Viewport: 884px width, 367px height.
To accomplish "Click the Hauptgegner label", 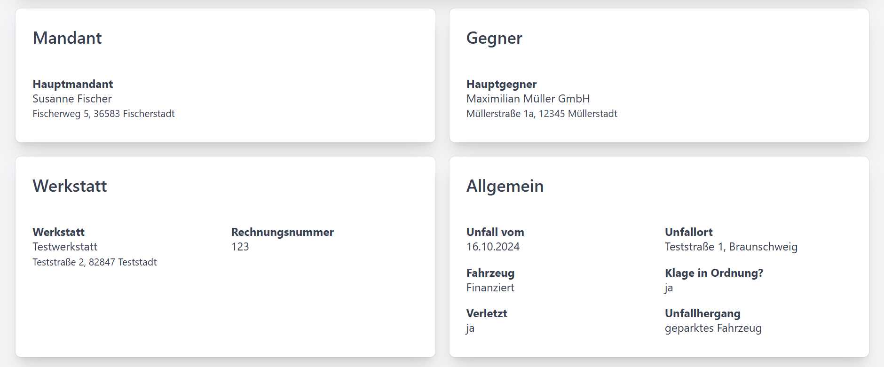I will point(501,84).
